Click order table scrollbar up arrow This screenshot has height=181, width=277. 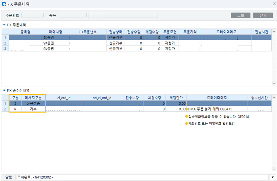click(x=274, y=32)
